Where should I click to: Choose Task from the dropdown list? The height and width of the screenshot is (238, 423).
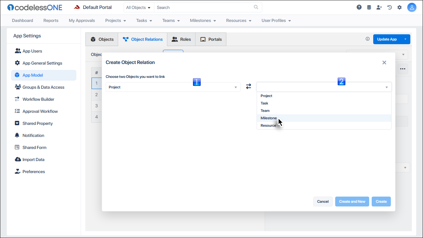point(324,103)
